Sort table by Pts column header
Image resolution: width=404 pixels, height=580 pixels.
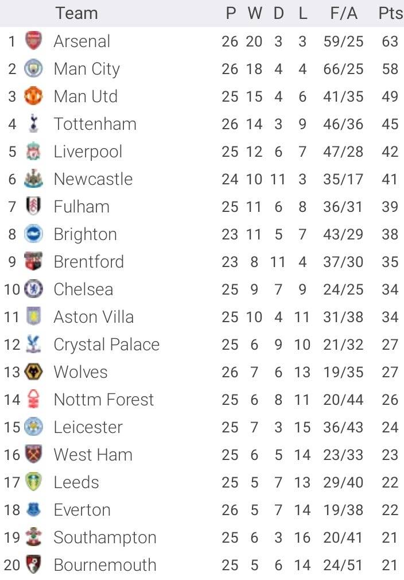(390, 13)
